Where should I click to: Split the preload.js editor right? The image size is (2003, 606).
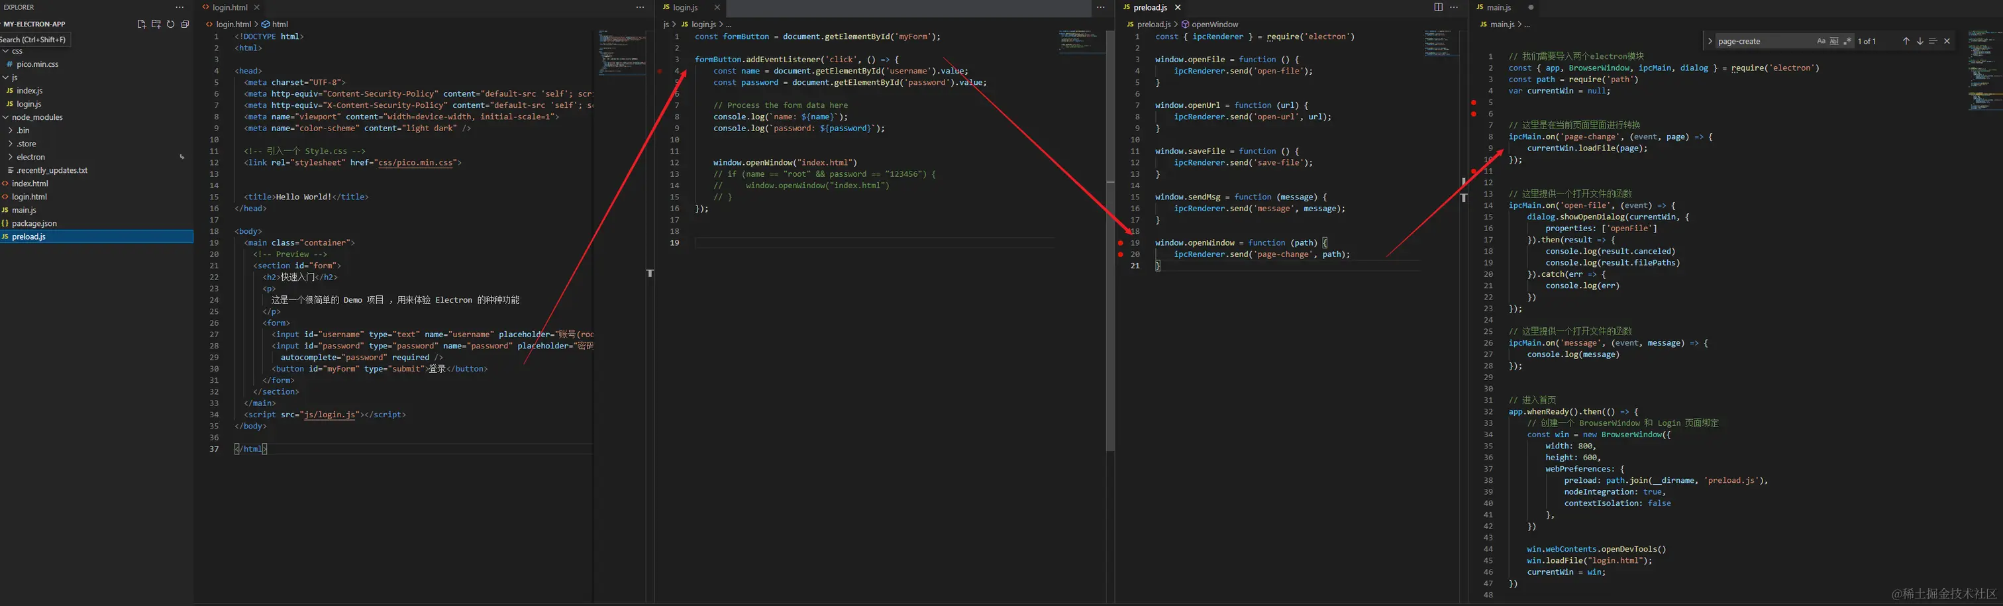pos(1439,7)
